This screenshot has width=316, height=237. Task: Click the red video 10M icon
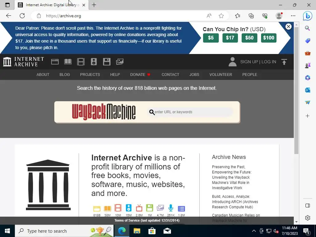click(118, 208)
